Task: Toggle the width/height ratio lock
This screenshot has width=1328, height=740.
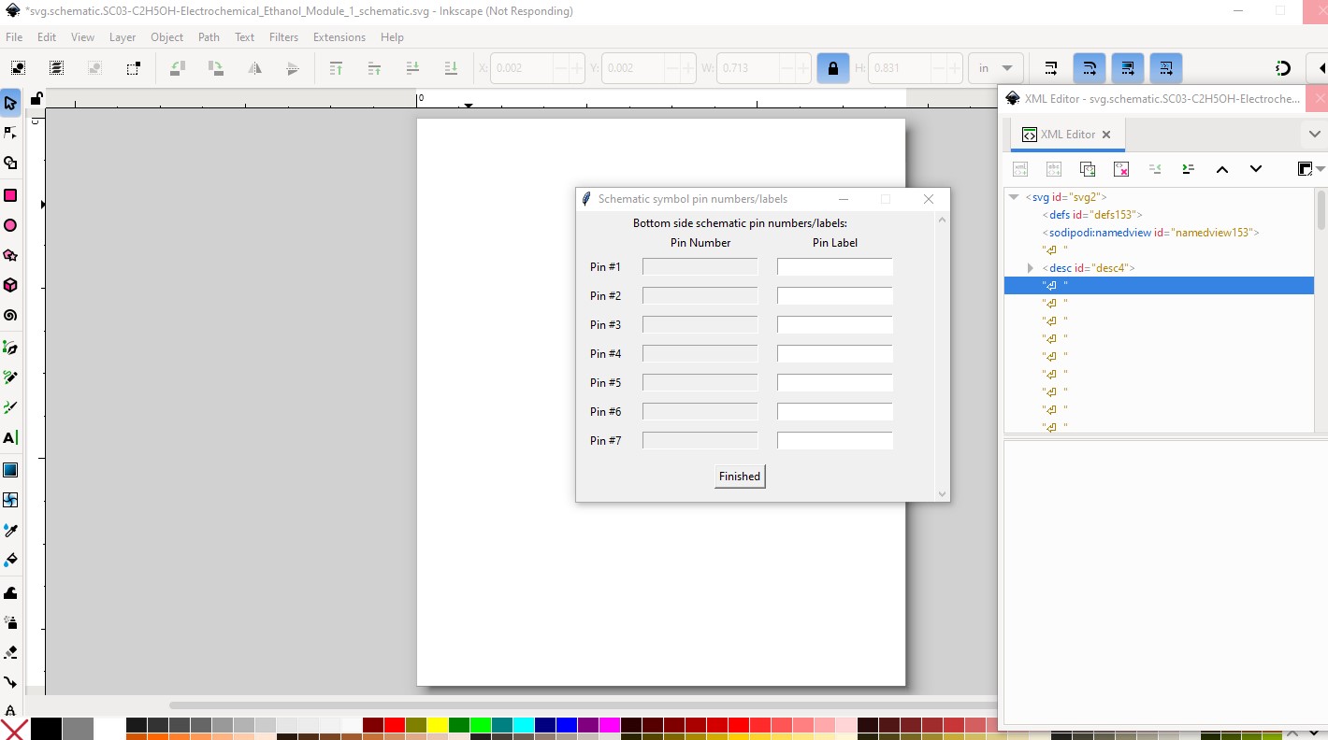Action: click(832, 68)
